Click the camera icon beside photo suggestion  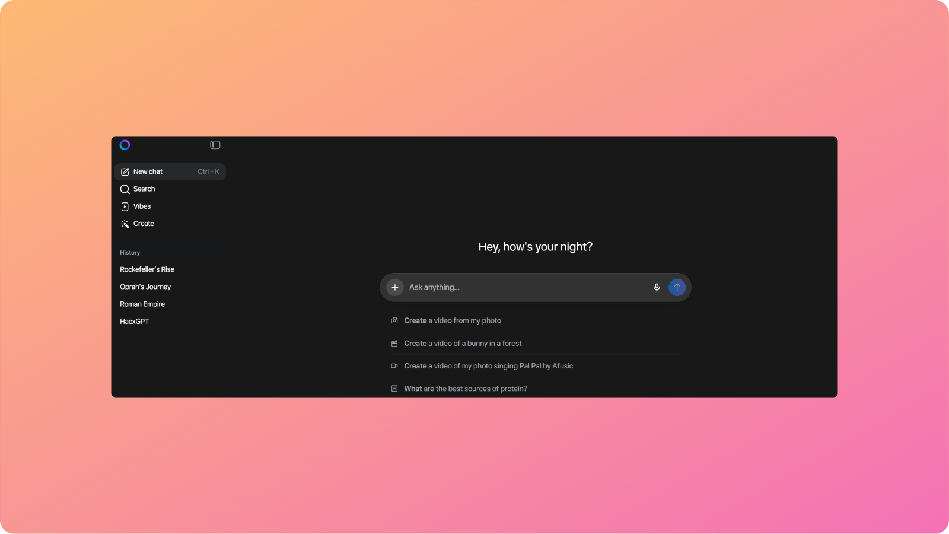coord(394,320)
